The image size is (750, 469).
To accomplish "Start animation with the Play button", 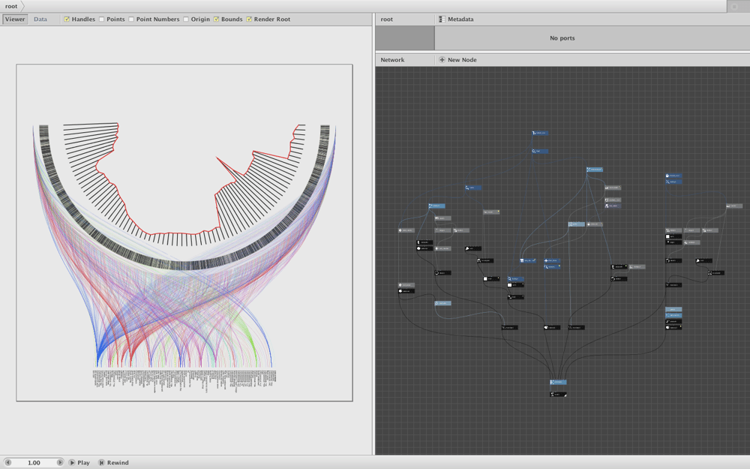I will point(79,463).
